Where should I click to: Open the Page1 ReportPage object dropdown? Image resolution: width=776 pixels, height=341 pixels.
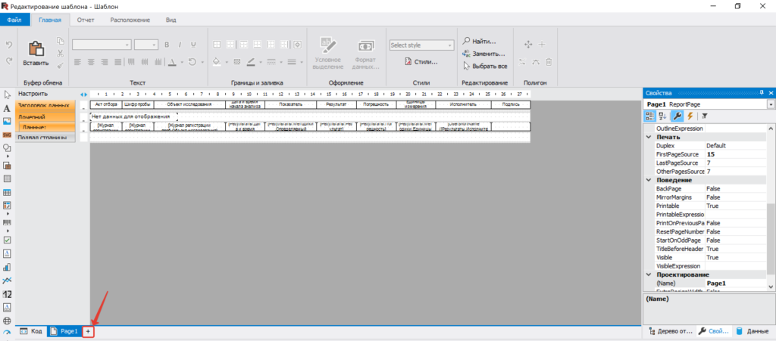771,104
